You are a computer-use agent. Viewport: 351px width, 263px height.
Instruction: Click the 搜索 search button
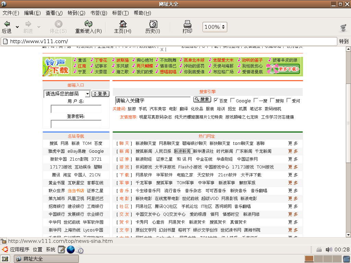[x=202, y=99]
